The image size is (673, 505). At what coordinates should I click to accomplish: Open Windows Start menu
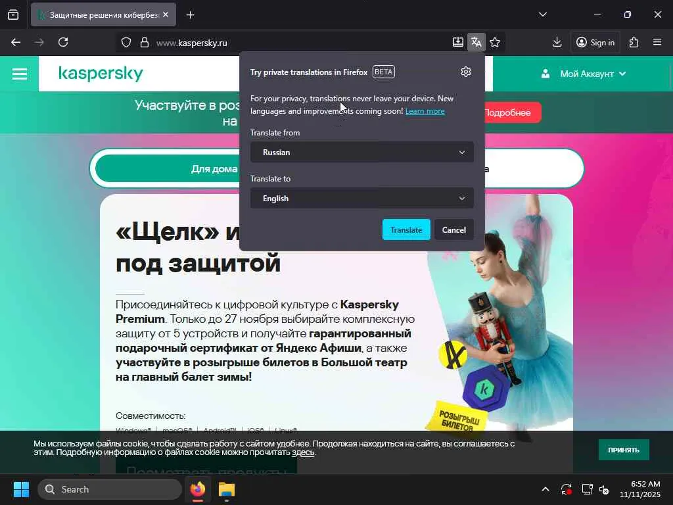[x=20, y=489]
